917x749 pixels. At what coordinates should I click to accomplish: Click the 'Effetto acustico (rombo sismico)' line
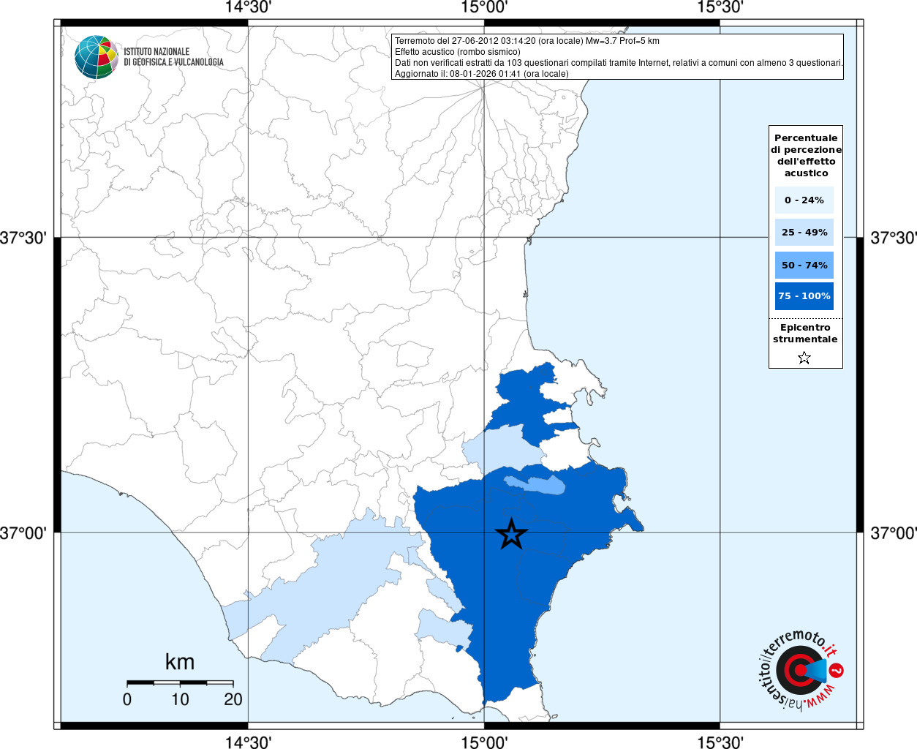[458, 52]
